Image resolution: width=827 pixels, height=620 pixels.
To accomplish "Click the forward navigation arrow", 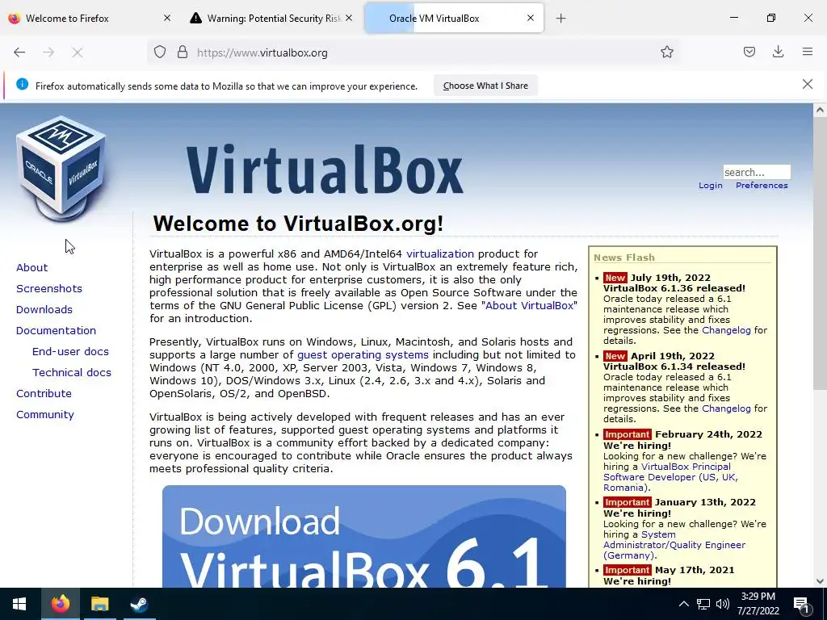I will (48, 52).
